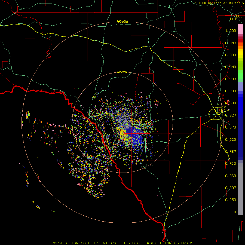Click the '100 NMI' range ring label
This screenshot has width=245, height=245.
pyautogui.click(x=122, y=22)
